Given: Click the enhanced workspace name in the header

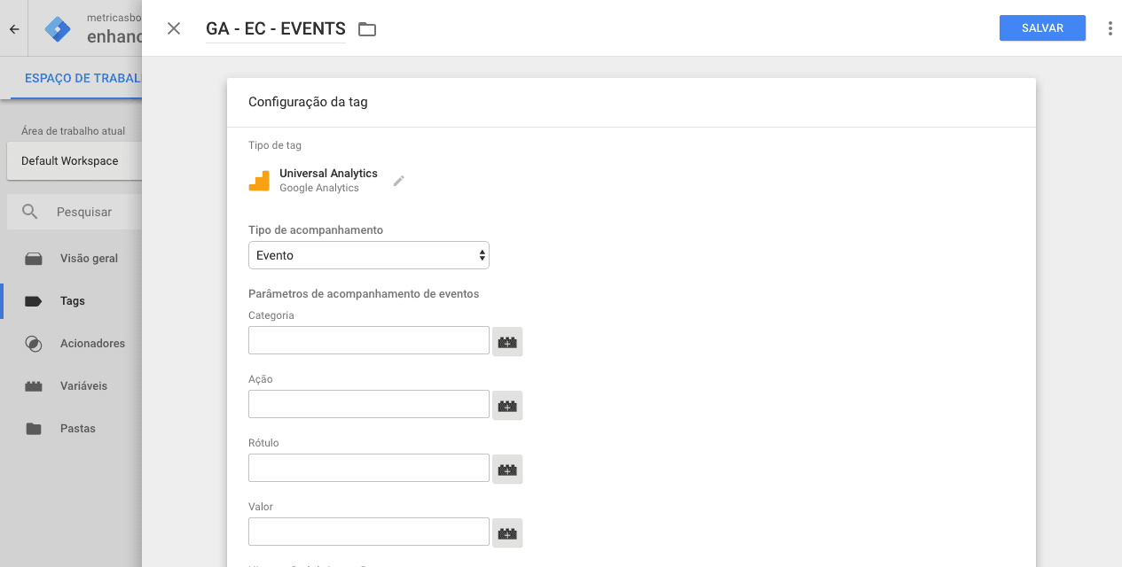Looking at the screenshot, I should pyautogui.click(x=114, y=35).
